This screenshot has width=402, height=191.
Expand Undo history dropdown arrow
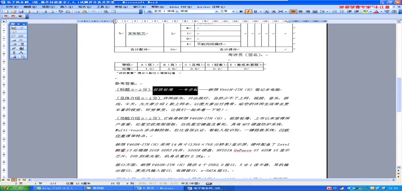[99, 12]
